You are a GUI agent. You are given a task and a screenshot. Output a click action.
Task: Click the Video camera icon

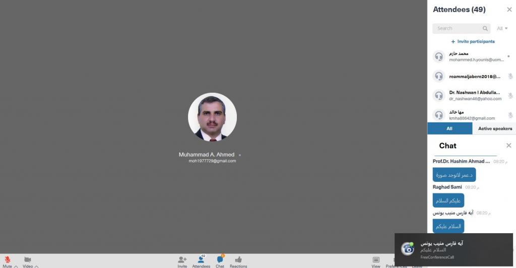[x=27, y=259]
